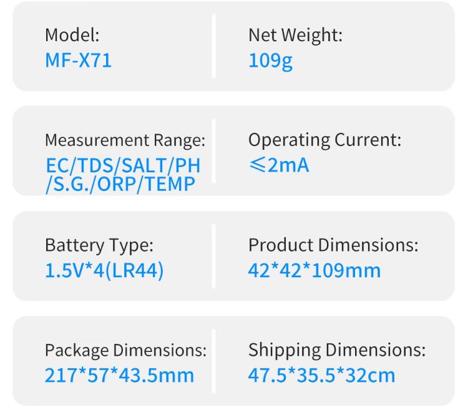The width and height of the screenshot is (468, 410).
Task: Click divider between Battery Type and Product Dimensions
Action: tap(213, 257)
